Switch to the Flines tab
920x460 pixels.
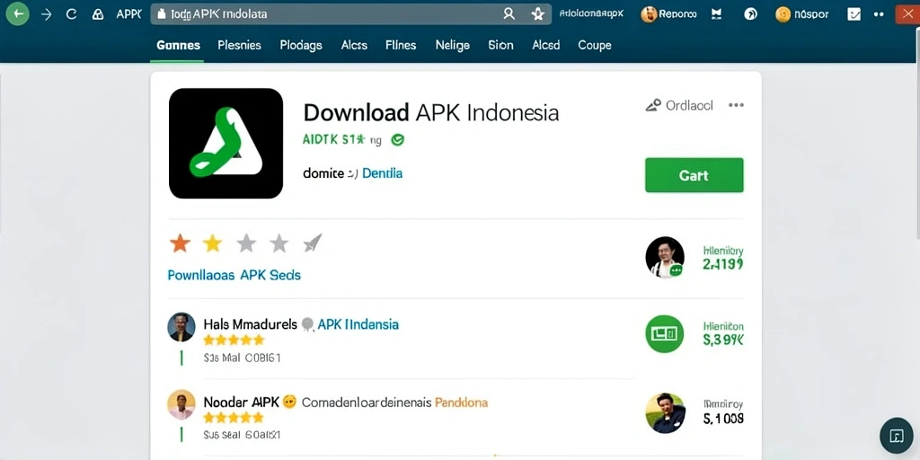(x=401, y=45)
